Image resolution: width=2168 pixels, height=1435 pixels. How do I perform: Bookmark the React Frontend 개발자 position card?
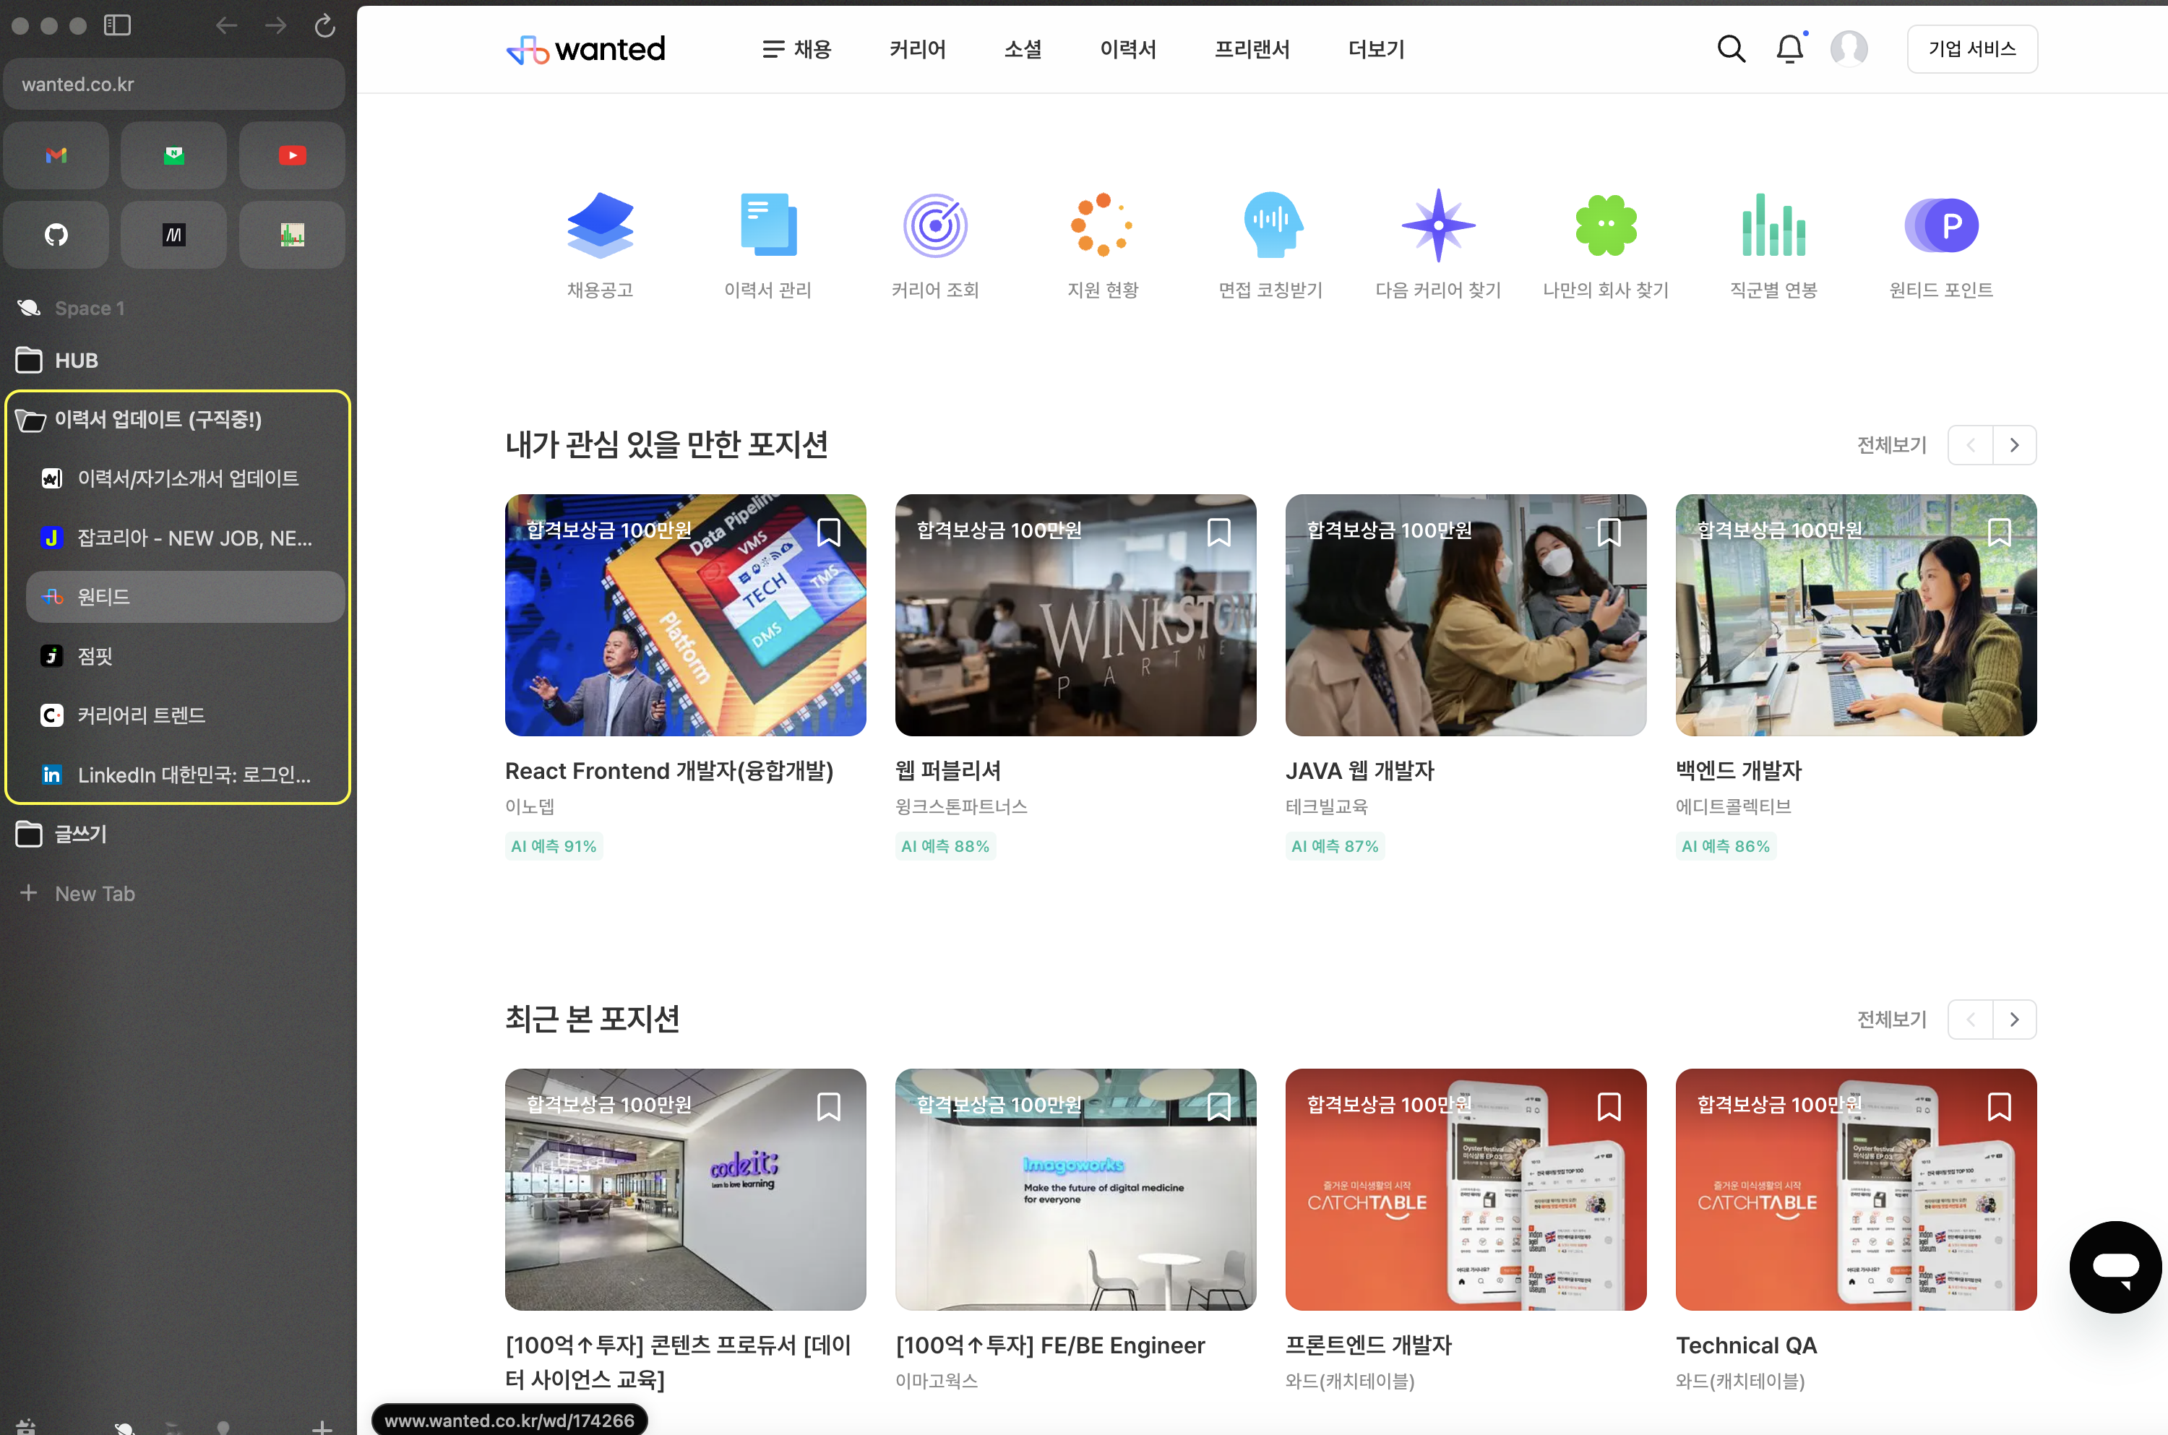point(828,532)
